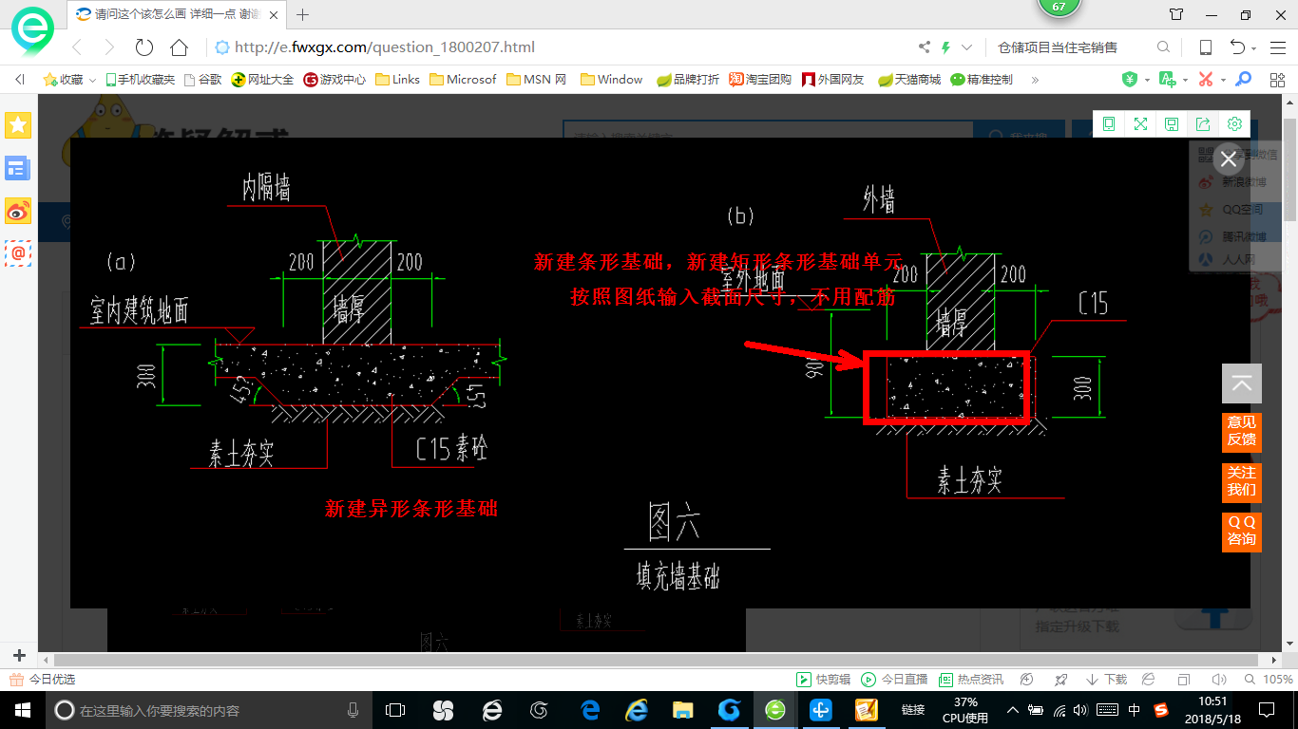Viewport: 1298px width, 729px height.
Task: Go forward to next page
Action: point(109,47)
